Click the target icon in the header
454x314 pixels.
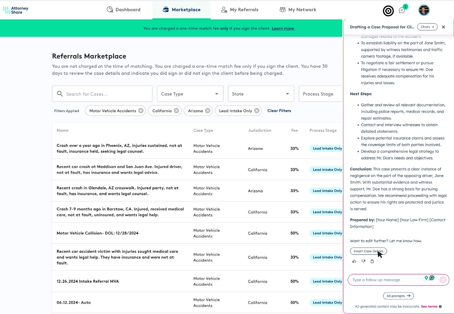coord(388,11)
